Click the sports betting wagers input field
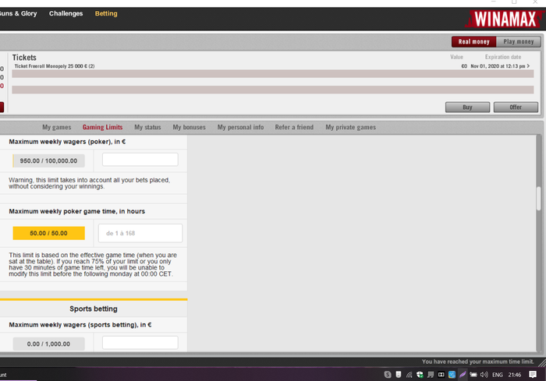The width and height of the screenshot is (546, 381). click(x=140, y=343)
